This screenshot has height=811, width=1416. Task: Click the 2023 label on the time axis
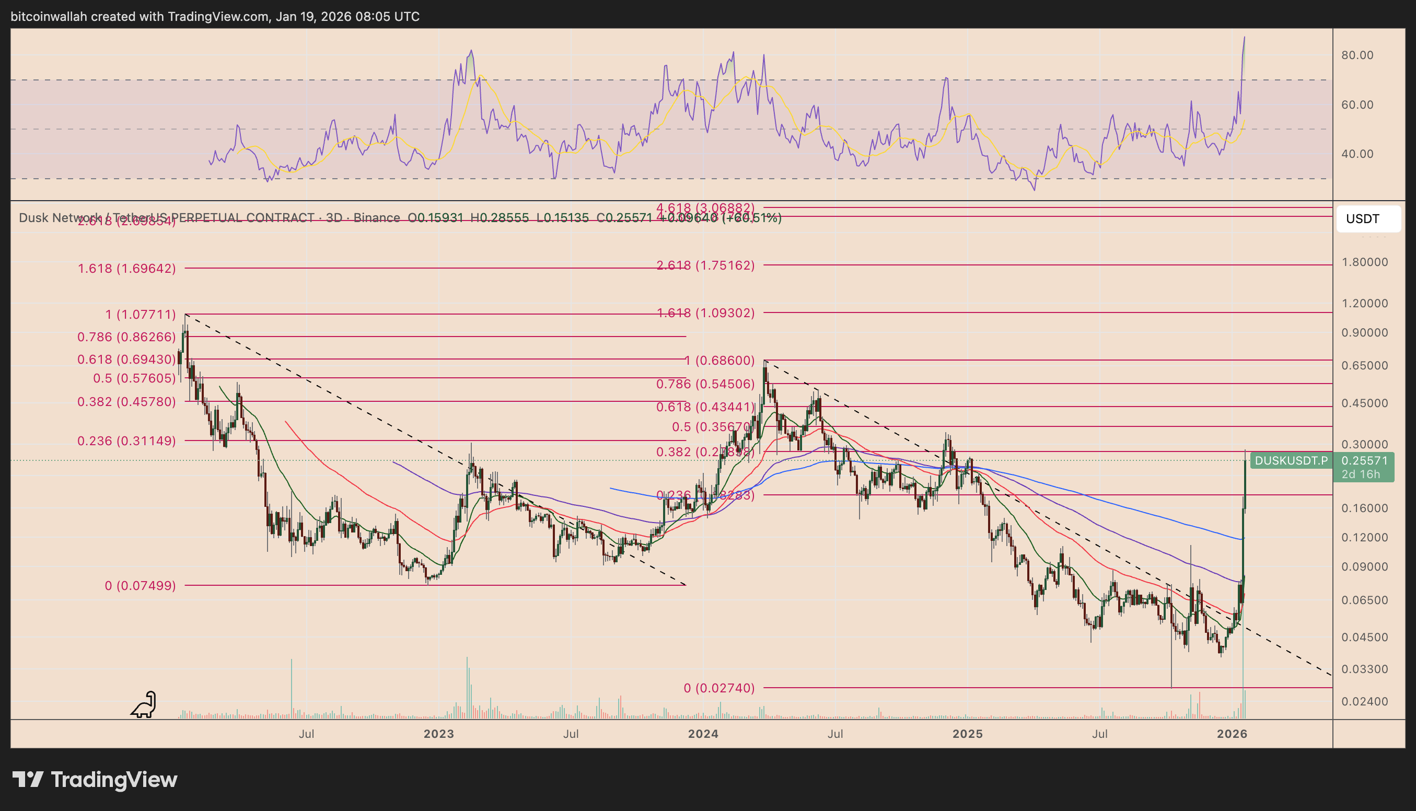point(439,734)
